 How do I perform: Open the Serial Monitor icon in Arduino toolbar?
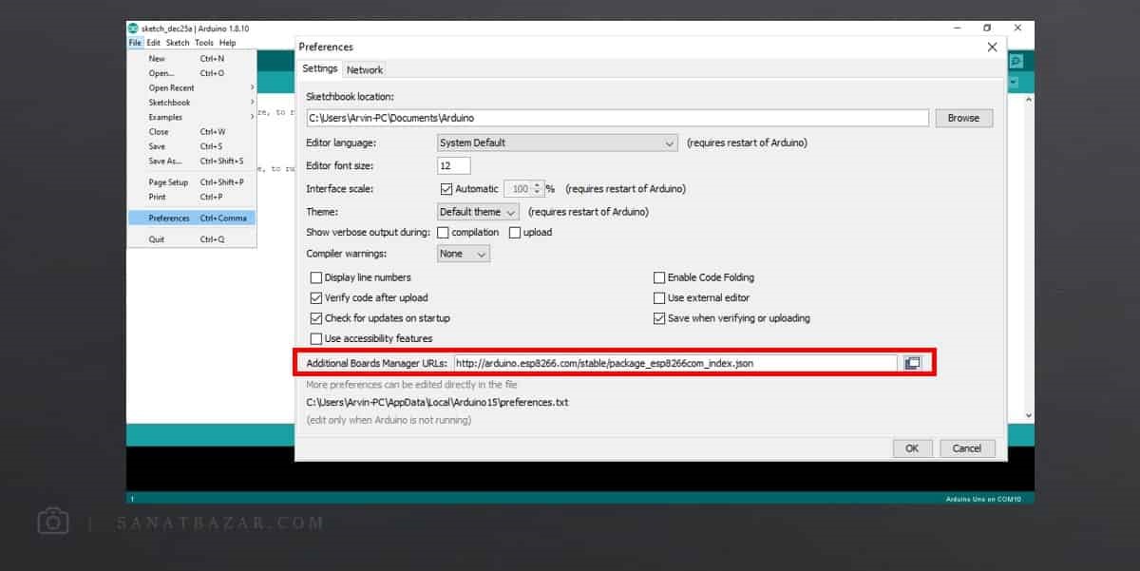pyautogui.click(x=1016, y=61)
